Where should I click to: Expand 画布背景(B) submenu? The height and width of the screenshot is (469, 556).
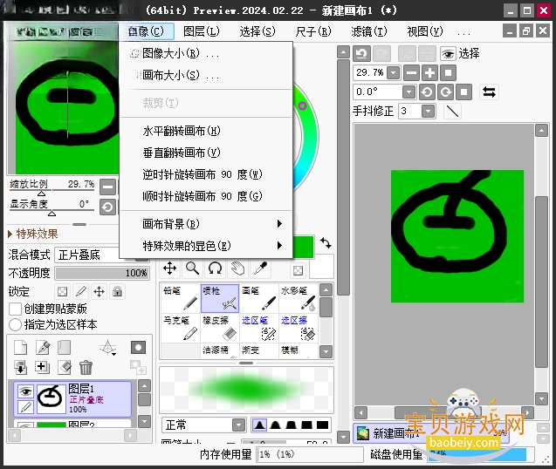[206, 224]
